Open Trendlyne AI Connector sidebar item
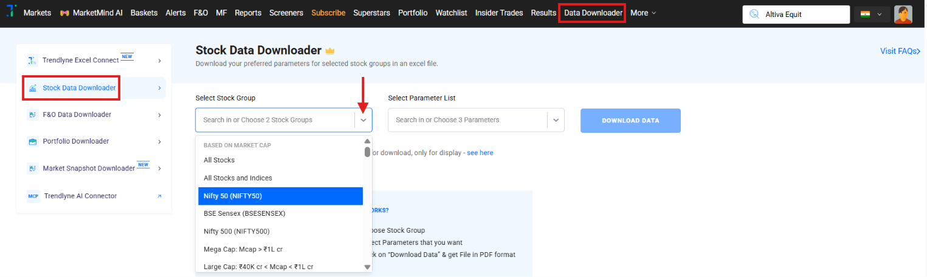The image size is (927, 277). point(94,196)
